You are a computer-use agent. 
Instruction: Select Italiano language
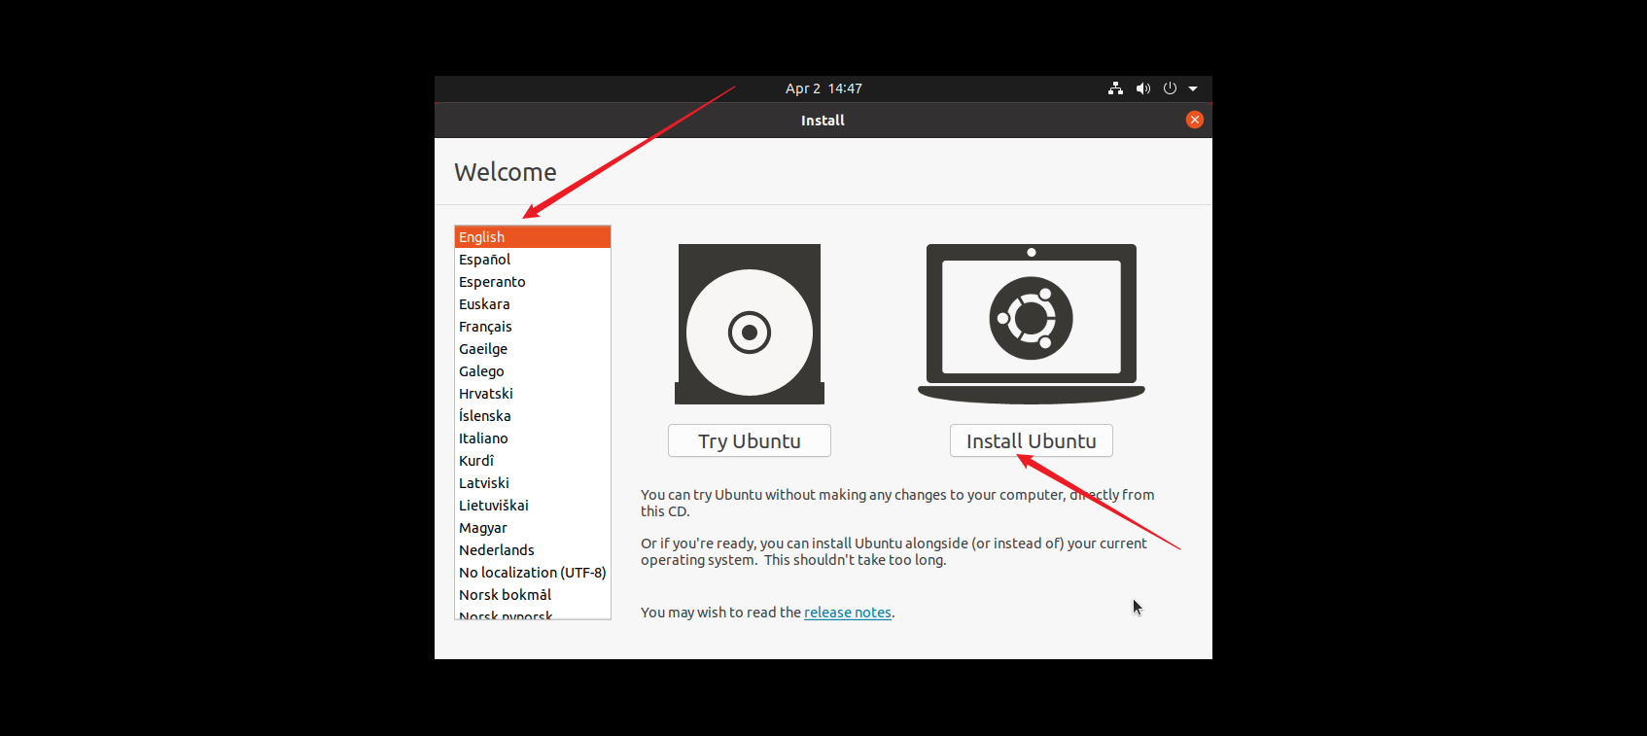click(x=533, y=438)
